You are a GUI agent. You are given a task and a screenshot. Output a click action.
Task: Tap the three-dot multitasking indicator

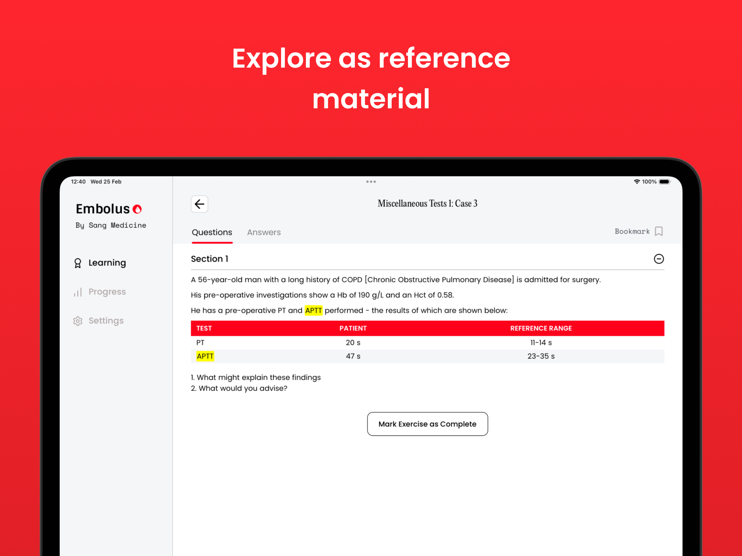[x=371, y=182]
